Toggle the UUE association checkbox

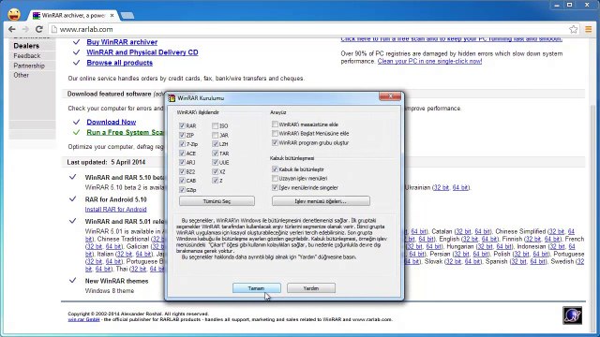pos(215,162)
